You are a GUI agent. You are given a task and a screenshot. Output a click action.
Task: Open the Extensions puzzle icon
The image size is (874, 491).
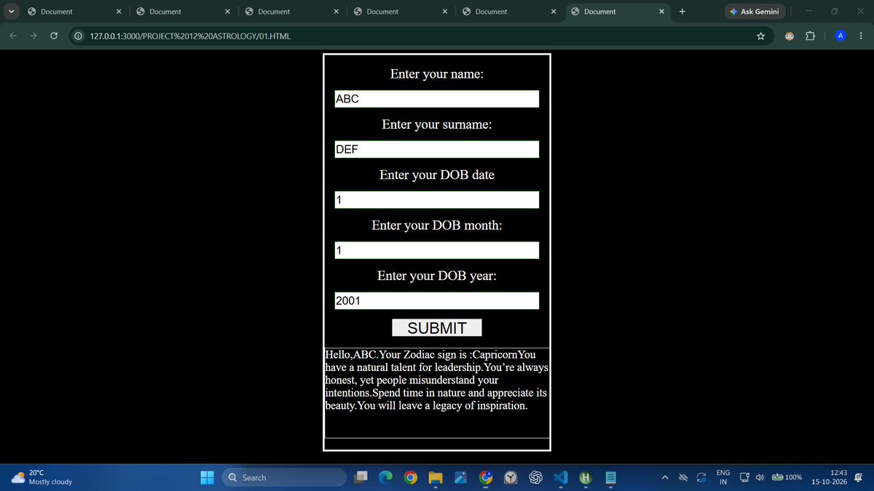[810, 36]
